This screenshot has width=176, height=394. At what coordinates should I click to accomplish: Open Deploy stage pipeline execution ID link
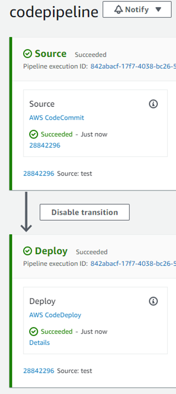point(133,263)
